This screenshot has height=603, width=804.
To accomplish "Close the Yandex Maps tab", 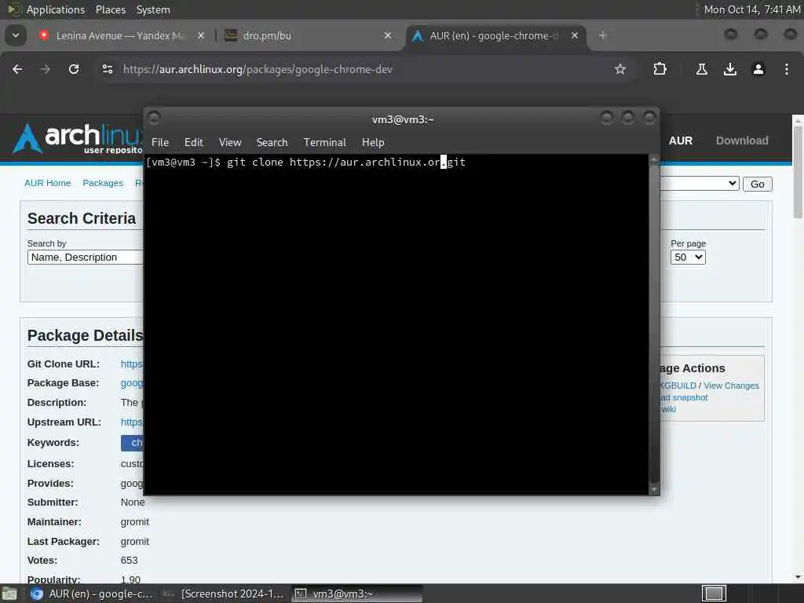I will [x=200, y=35].
